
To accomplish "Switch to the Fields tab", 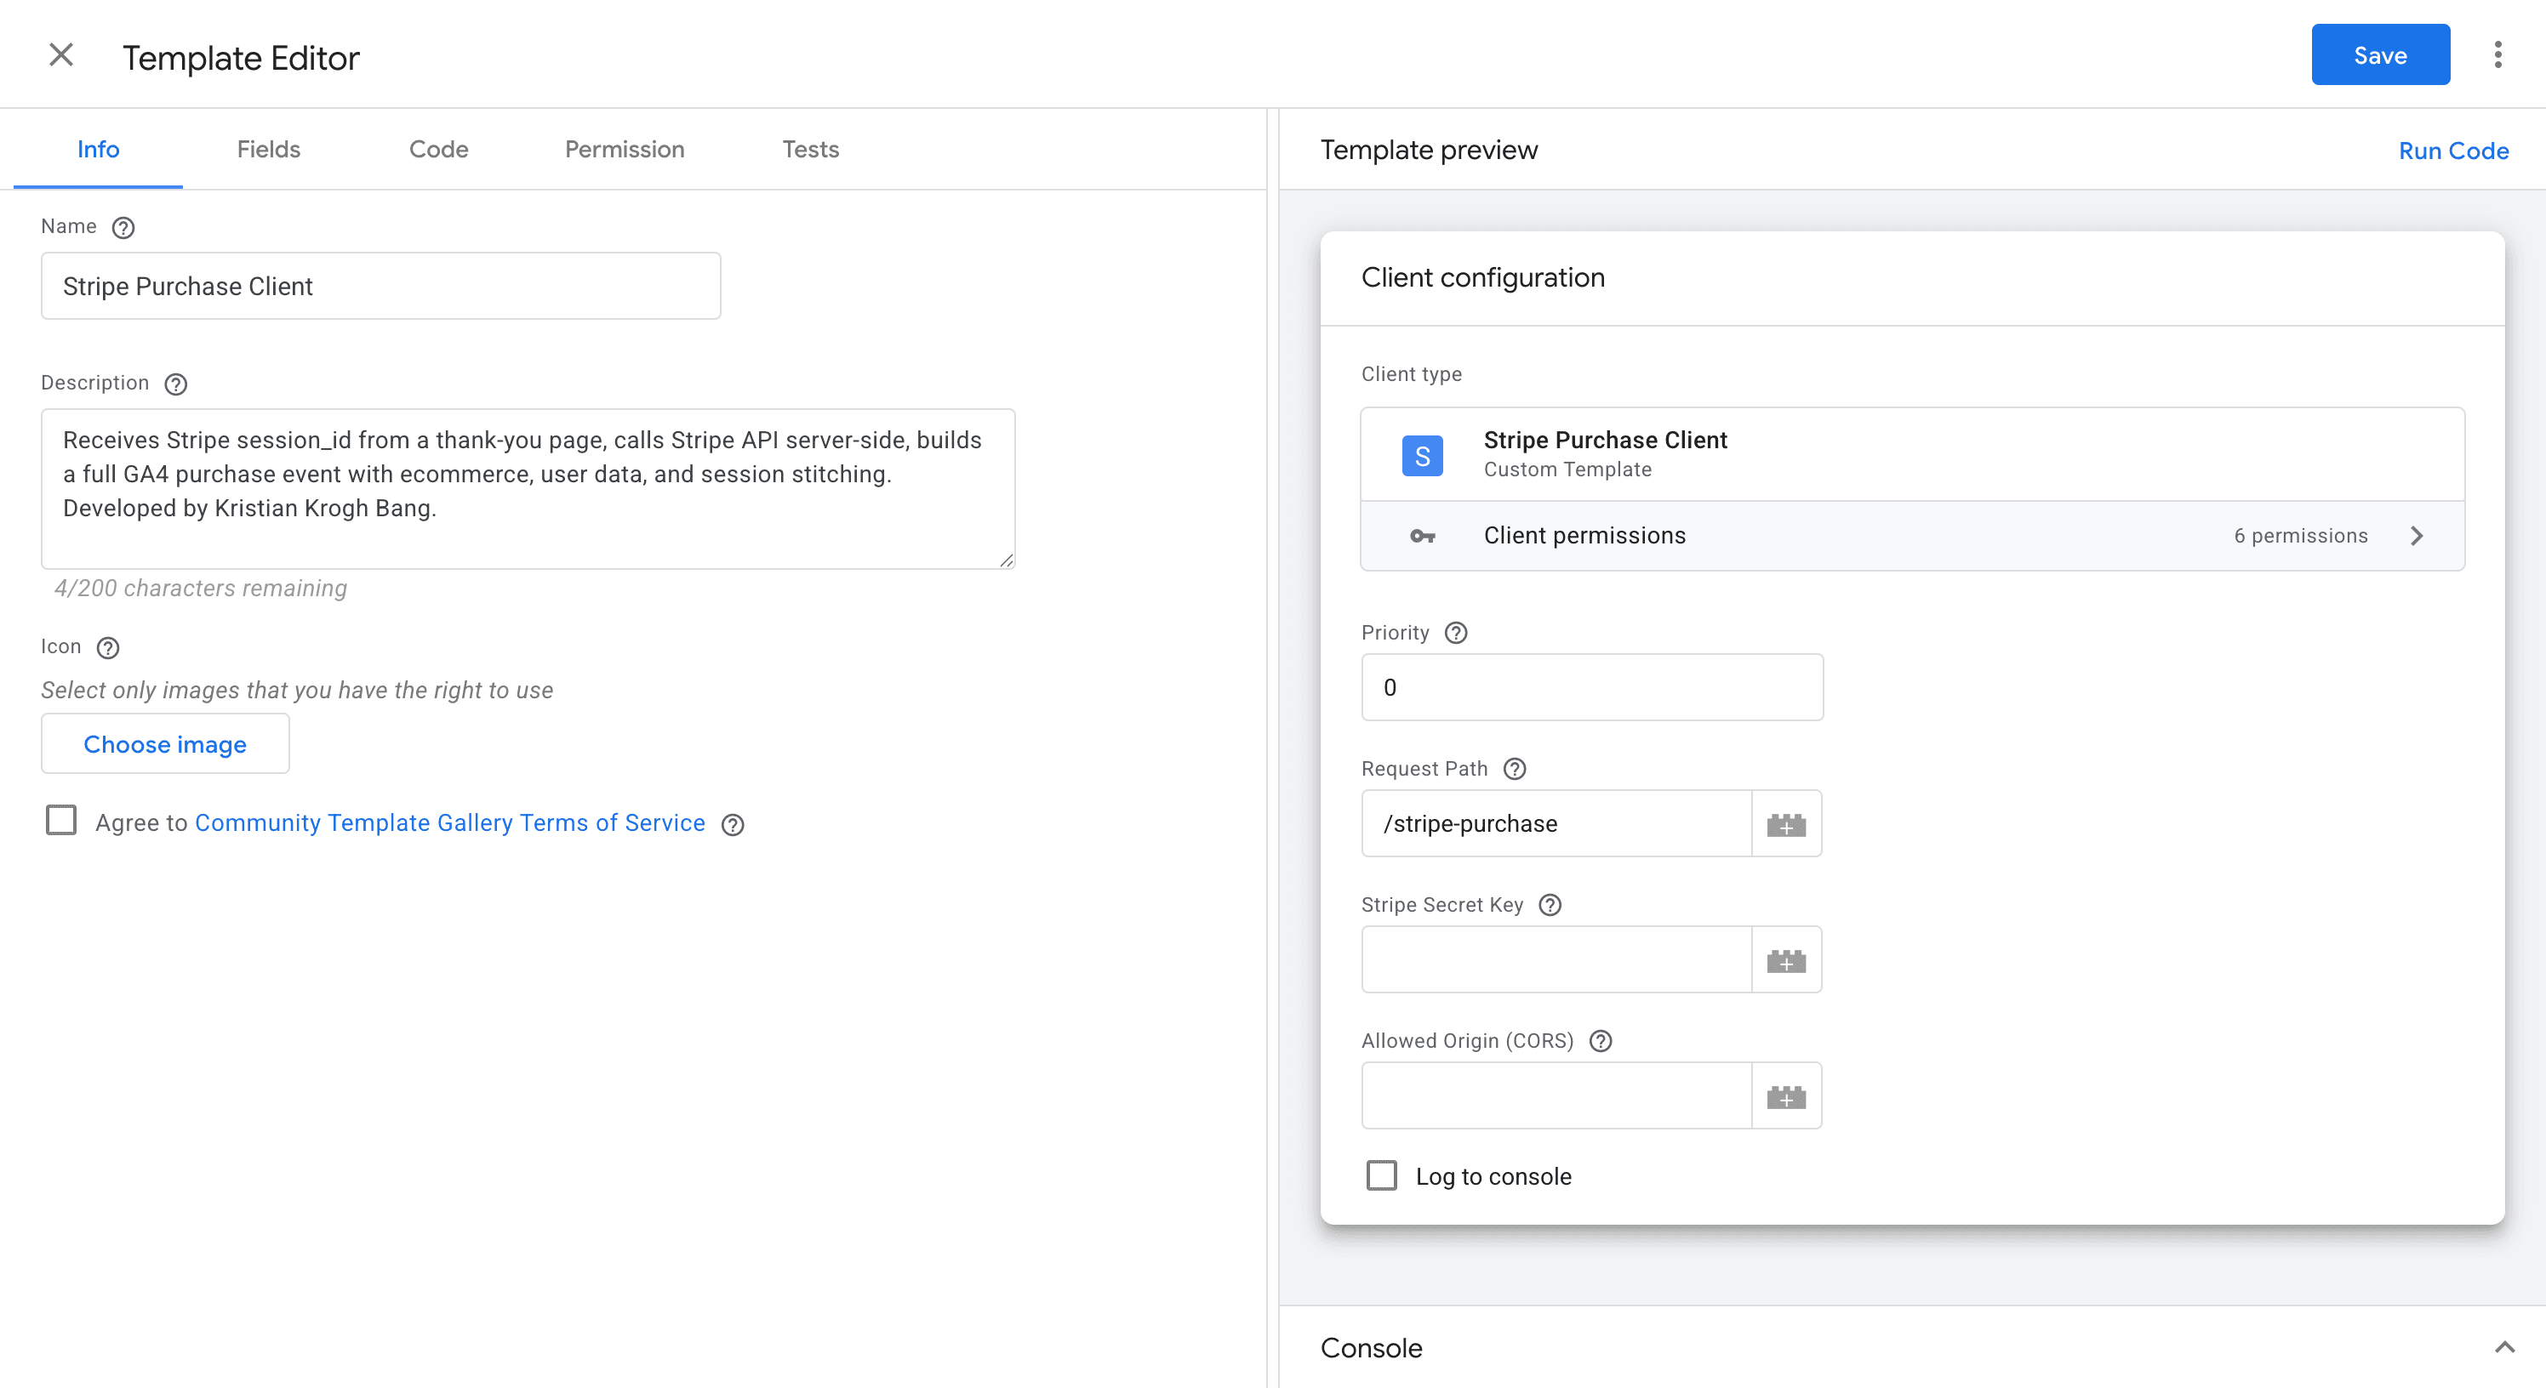I will [x=268, y=149].
